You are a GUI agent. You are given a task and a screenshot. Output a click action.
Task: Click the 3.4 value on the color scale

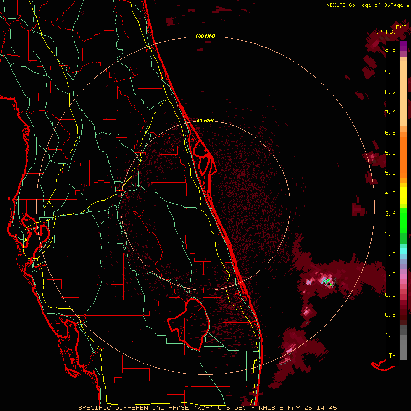tap(390, 214)
